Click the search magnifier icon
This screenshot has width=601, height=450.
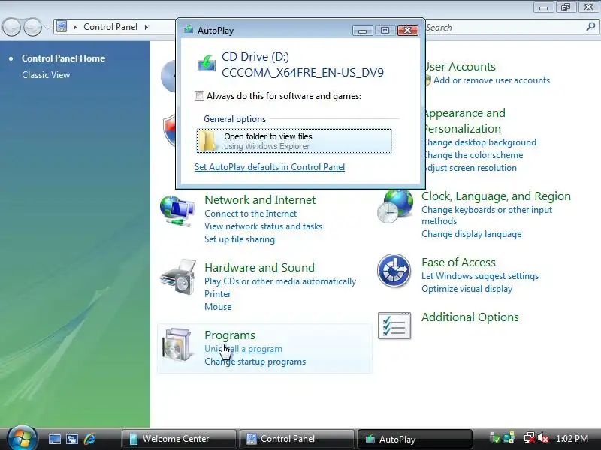point(590,27)
